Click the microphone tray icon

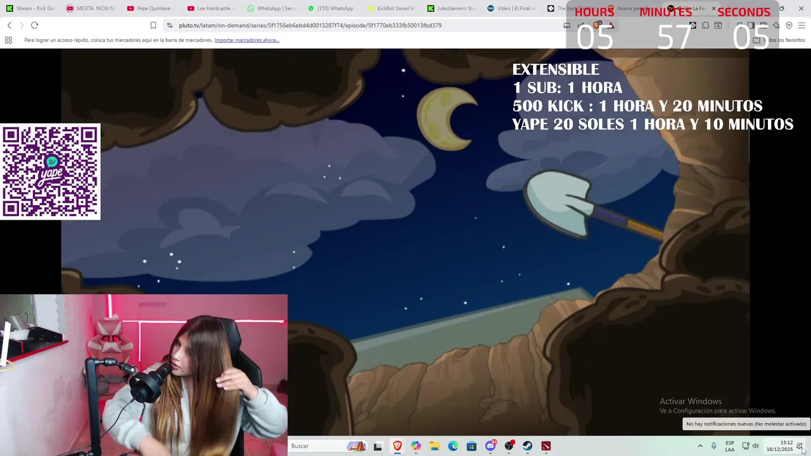pos(714,446)
